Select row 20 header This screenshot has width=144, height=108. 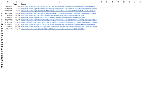click(x=2, y=47)
